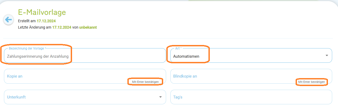Expand the Art dropdown arrow
Screen dimensions: 338x108
pos(327,56)
